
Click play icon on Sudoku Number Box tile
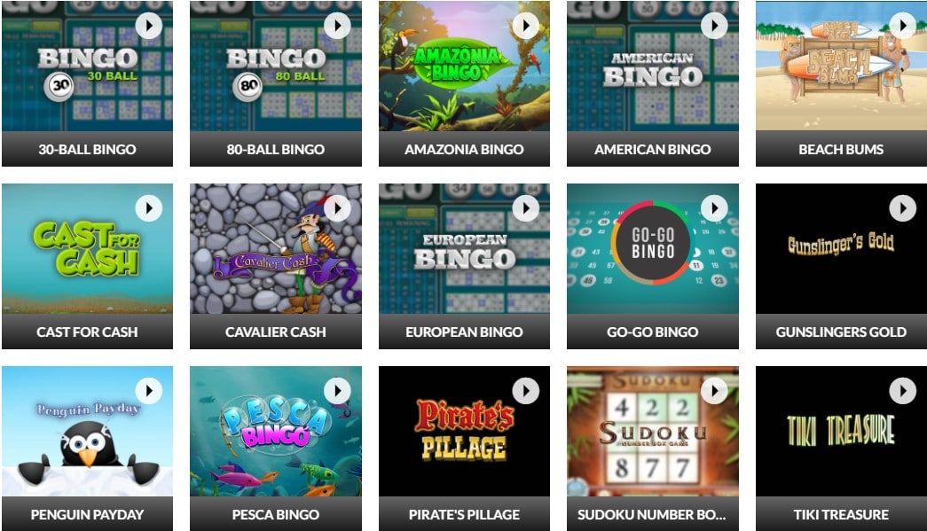[714, 390]
